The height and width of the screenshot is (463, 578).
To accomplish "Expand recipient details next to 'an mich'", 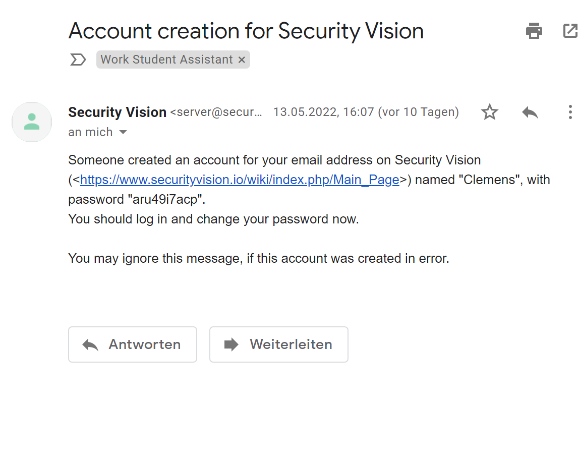I will click(x=123, y=132).
